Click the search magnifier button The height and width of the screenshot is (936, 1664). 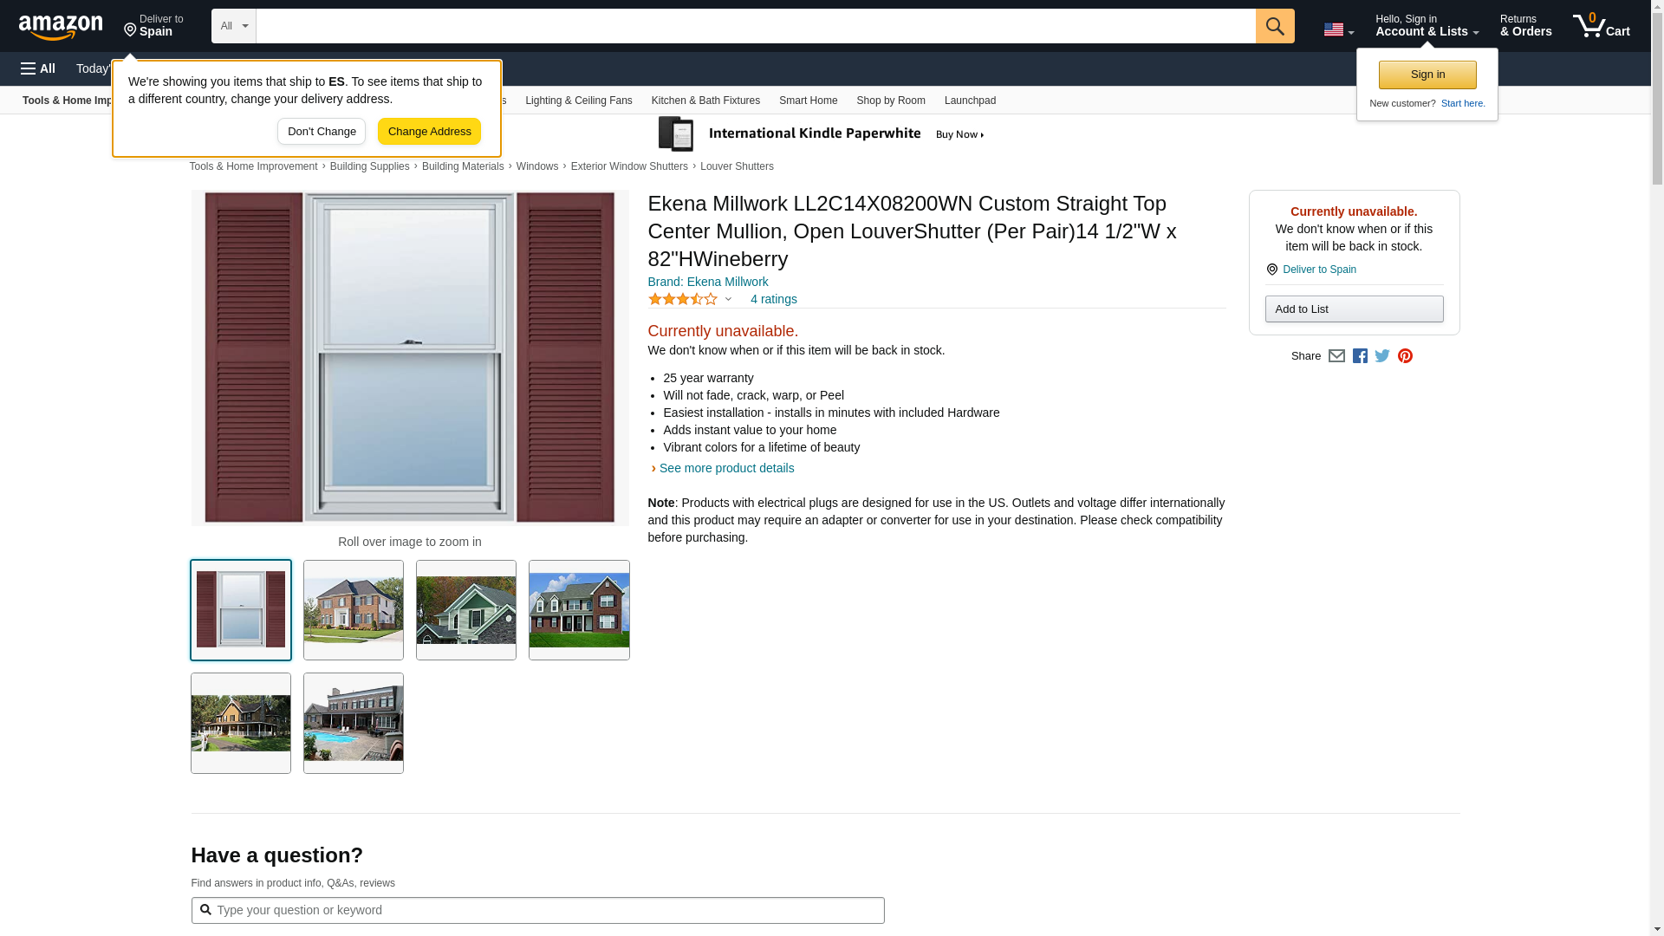click(x=1274, y=26)
